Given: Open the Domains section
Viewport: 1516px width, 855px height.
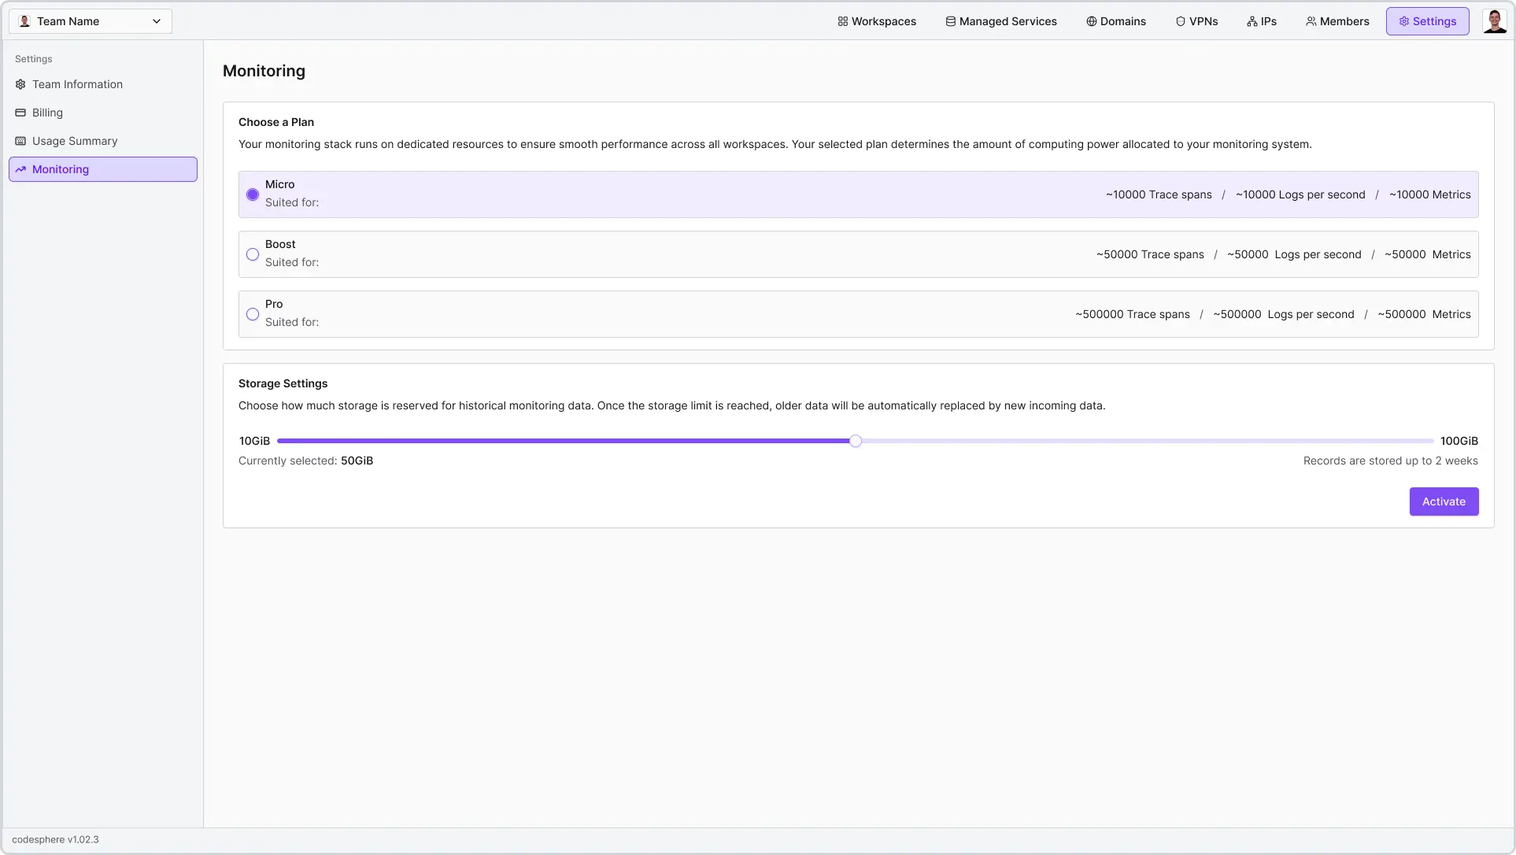Looking at the screenshot, I should (x=1116, y=21).
